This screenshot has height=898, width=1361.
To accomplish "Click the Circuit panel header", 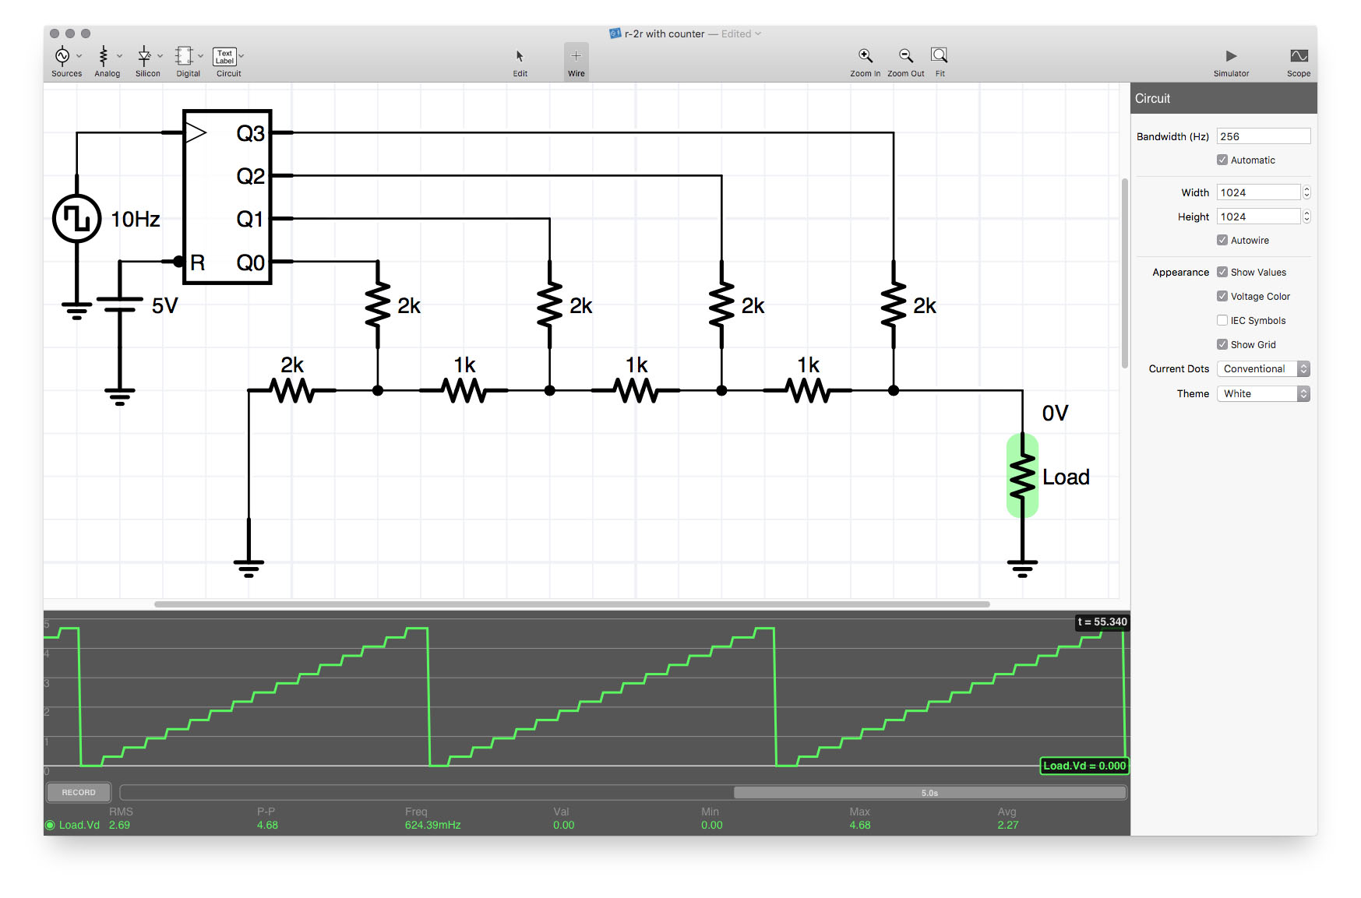I will coord(1223,98).
